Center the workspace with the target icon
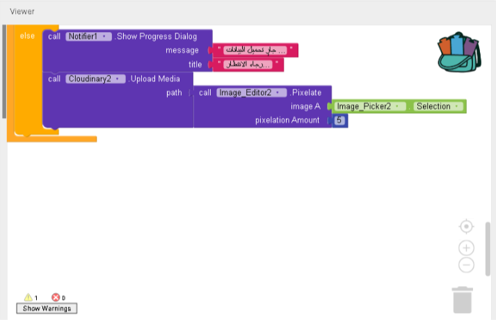 pyautogui.click(x=466, y=226)
